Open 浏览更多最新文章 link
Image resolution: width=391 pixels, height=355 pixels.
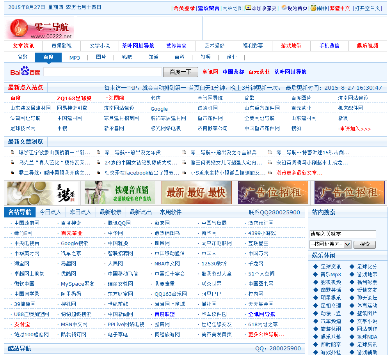point(299,173)
